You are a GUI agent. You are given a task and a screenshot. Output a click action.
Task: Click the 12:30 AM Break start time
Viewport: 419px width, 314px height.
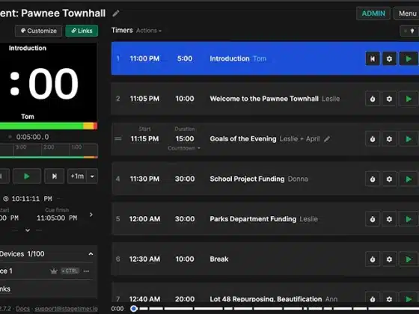tap(144, 259)
